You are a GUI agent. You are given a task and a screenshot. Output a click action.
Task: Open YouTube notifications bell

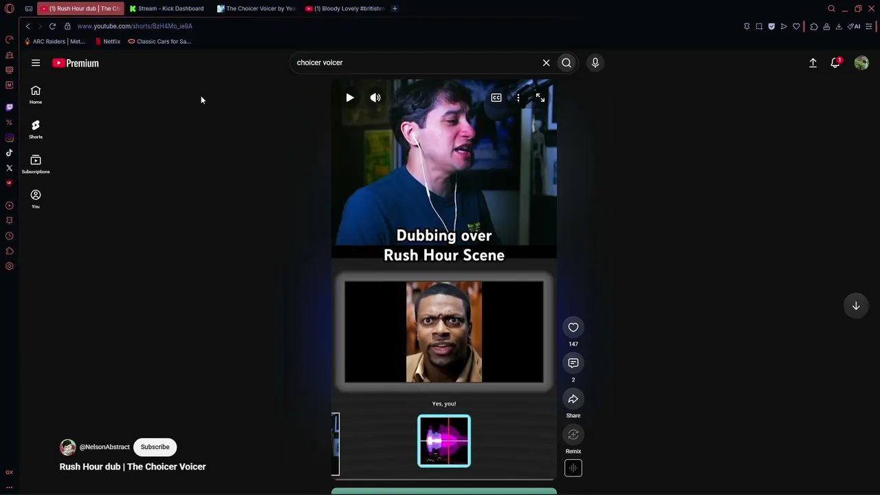click(x=835, y=63)
